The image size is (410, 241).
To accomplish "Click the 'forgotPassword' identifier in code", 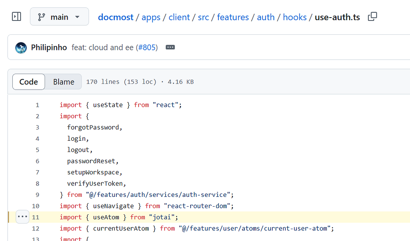I will [x=93, y=127].
